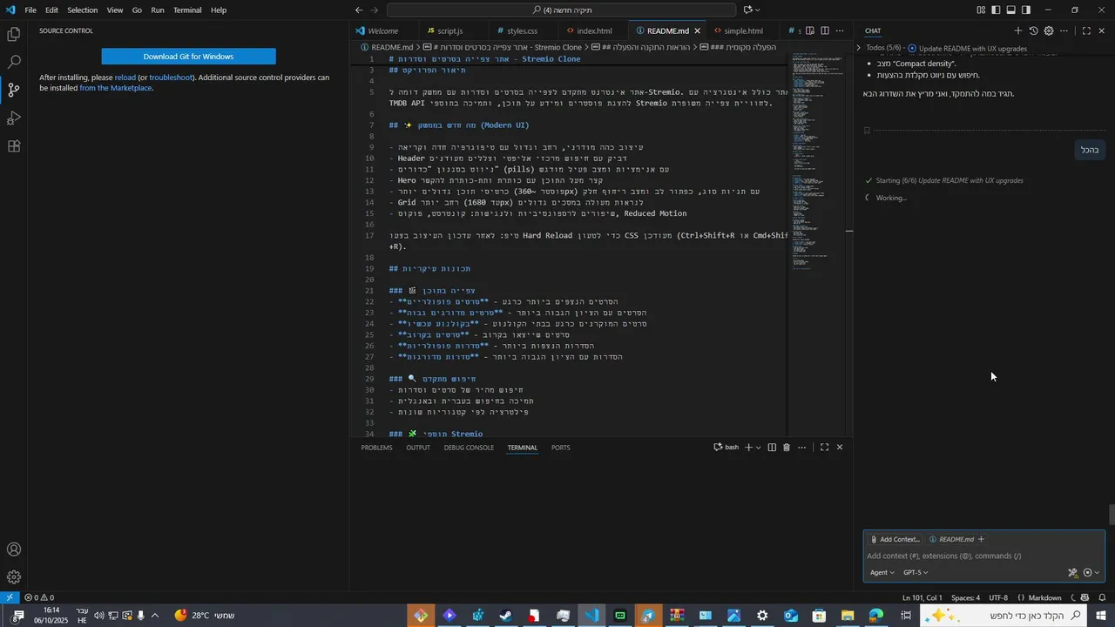Click the Ln 101, Col 1 status entry

click(x=922, y=597)
